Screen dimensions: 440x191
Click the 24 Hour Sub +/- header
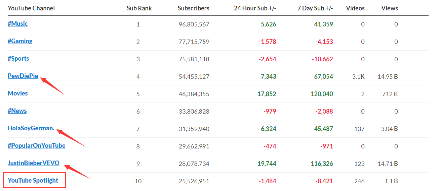click(255, 8)
